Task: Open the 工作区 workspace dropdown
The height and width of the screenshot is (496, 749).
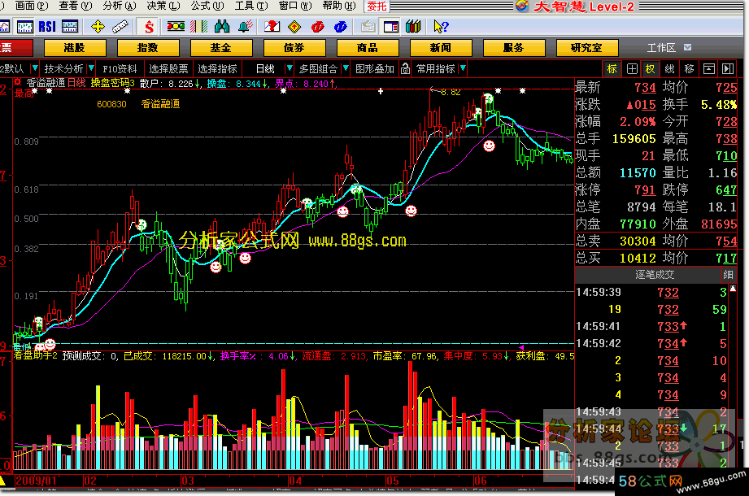Action: pos(687,47)
